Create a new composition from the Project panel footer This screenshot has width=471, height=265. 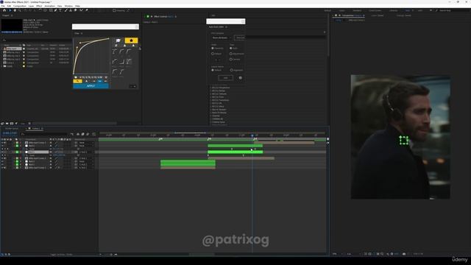pyautogui.click(x=12, y=124)
